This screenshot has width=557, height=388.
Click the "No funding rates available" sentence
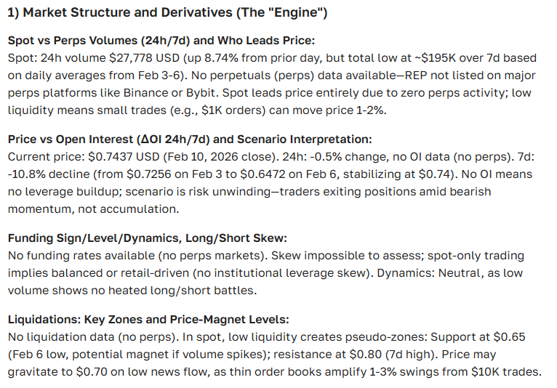(79, 257)
